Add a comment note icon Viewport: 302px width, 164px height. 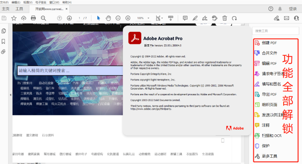point(185,18)
